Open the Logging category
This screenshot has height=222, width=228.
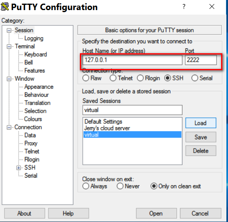click(34, 38)
